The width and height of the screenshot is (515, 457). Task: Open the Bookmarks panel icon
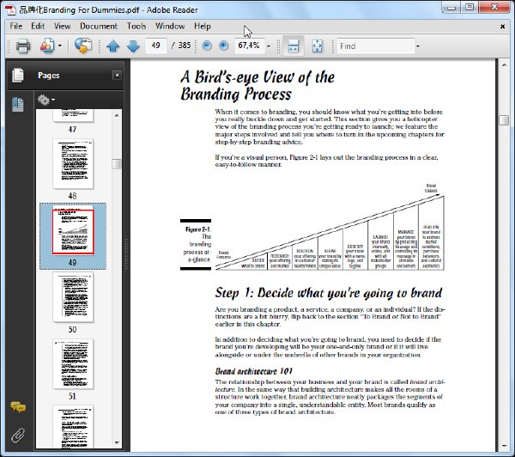tap(18, 105)
